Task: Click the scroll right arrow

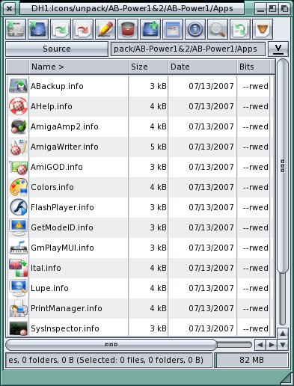Action: click(x=272, y=345)
